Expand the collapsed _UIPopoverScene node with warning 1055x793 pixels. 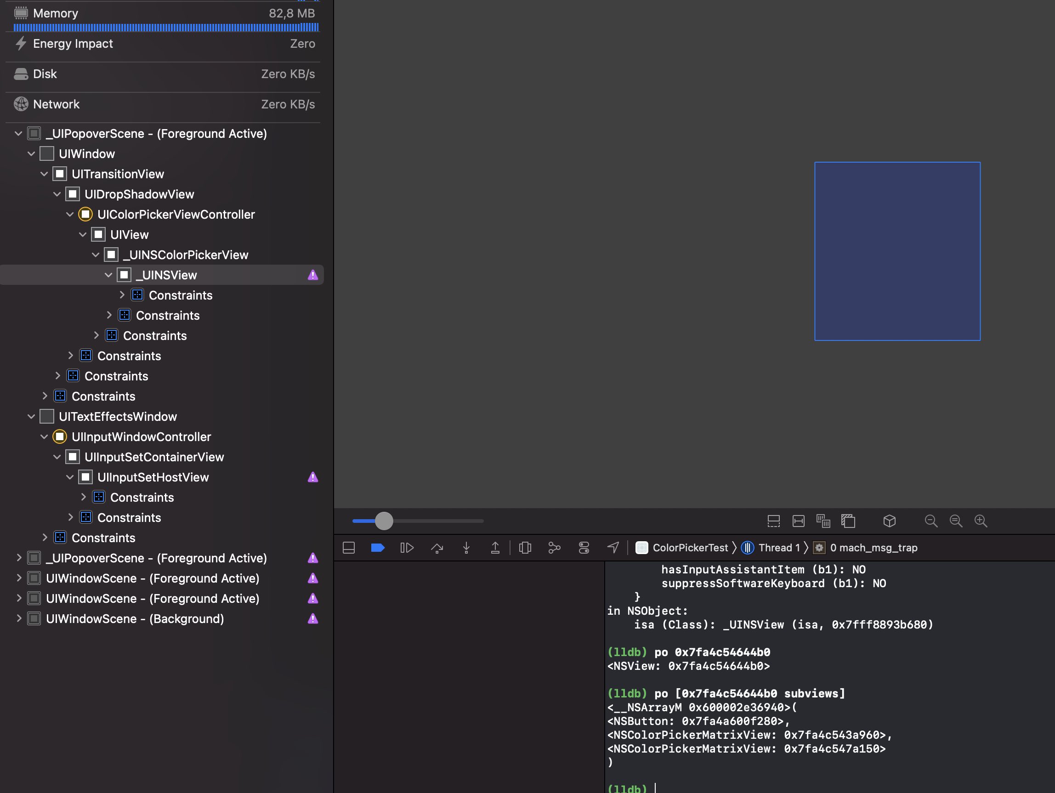point(18,558)
